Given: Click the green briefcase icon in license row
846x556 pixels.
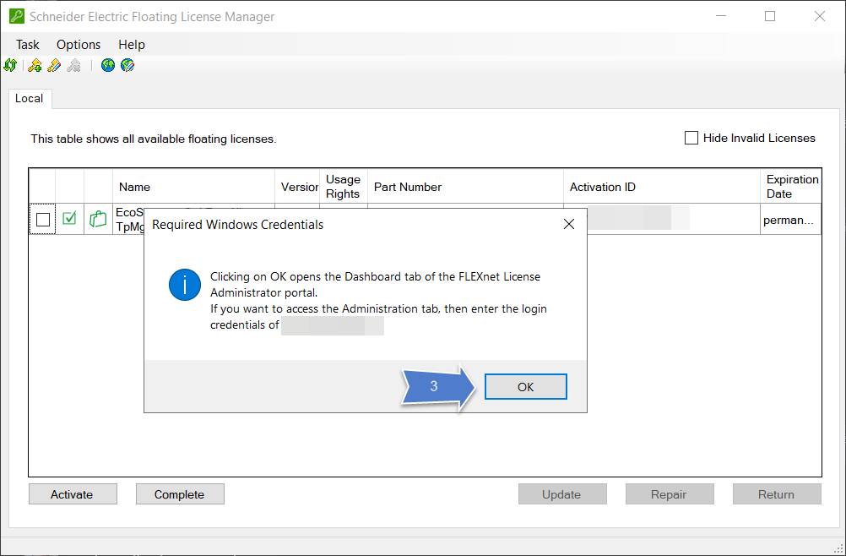Looking at the screenshot, I should pyautogui.click(x=98, y=219).
